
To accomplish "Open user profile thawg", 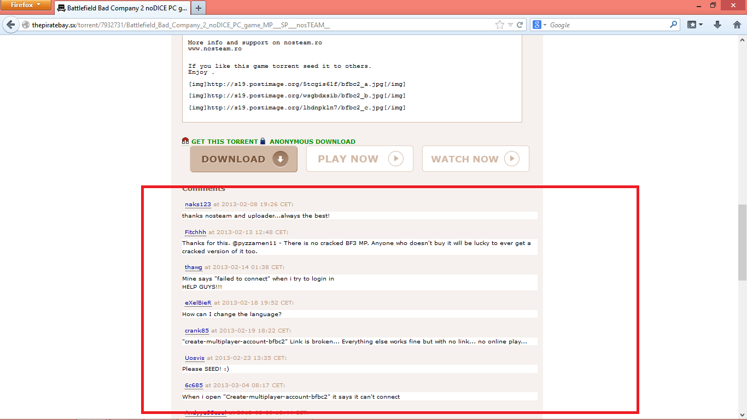I will [194, 267].
